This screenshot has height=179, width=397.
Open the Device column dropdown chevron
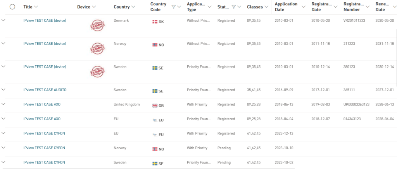point(94,7)
